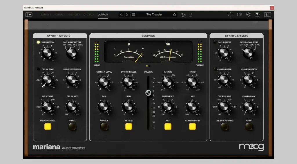The height and width of the screenshot is (164, 297).
Task: Close the Mariana window
Action: click(272, 8)
